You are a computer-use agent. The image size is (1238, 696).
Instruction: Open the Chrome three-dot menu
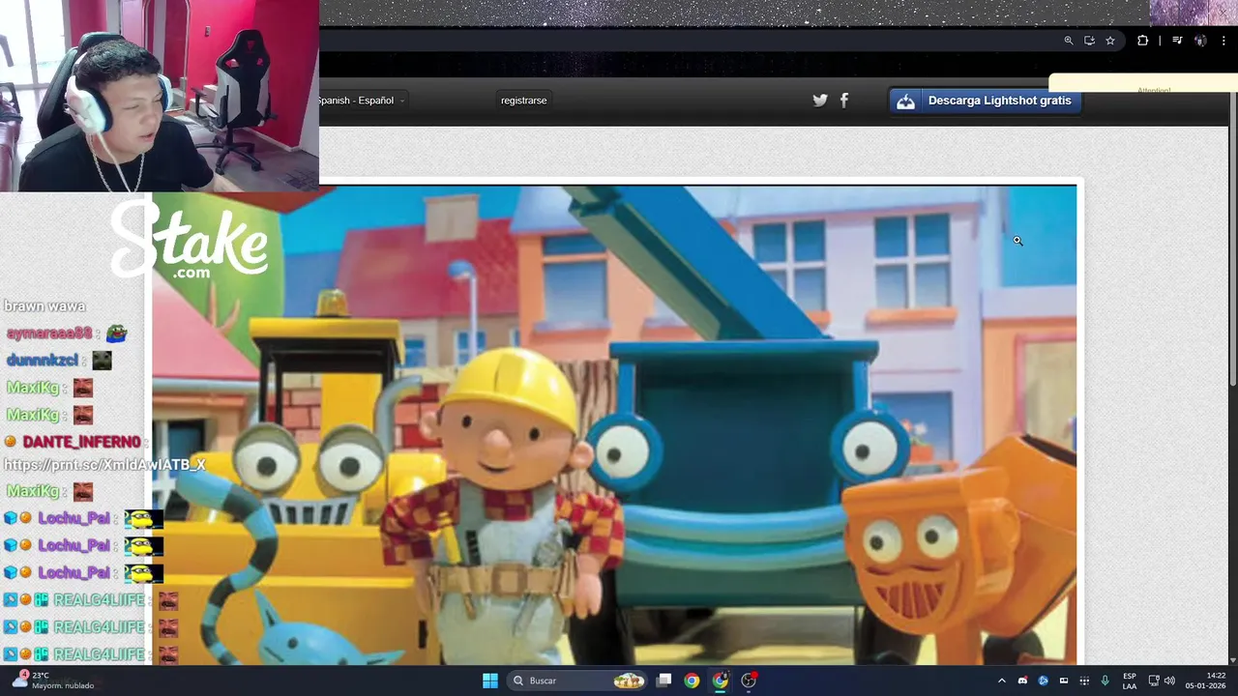1223,41
